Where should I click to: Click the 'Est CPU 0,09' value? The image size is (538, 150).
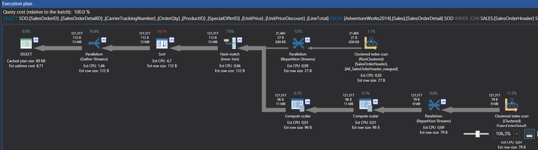tap(298, 66)
